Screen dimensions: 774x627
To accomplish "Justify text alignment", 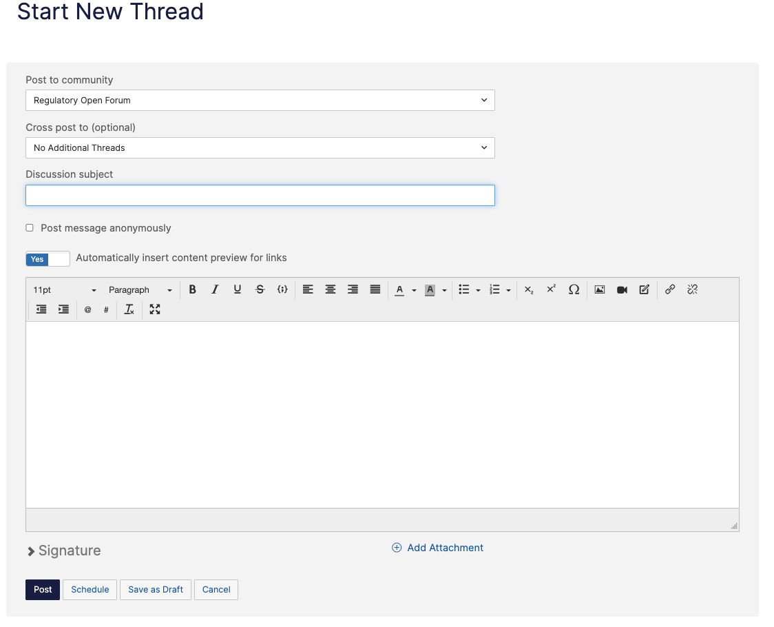I will pyautogui.click(x=375, y=289).
